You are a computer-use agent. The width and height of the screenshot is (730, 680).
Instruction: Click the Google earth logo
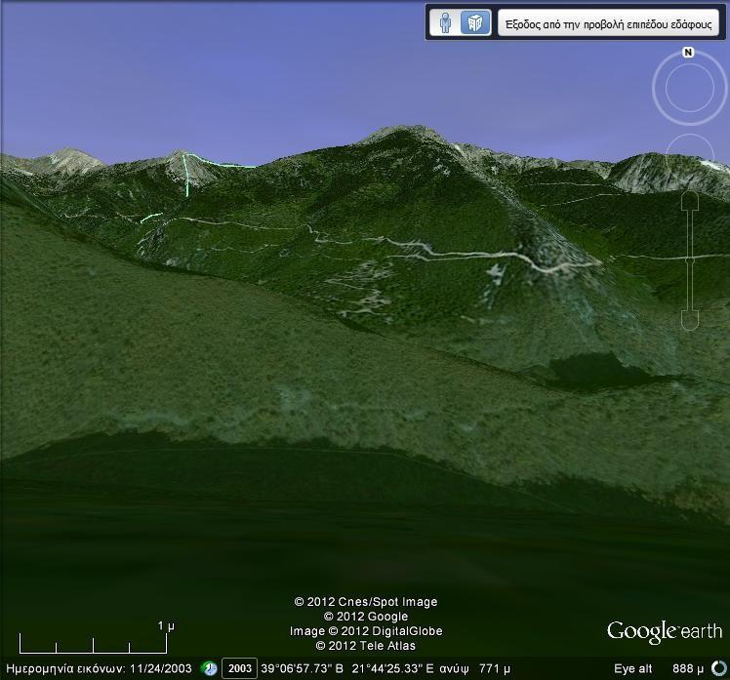coord(665,632)
